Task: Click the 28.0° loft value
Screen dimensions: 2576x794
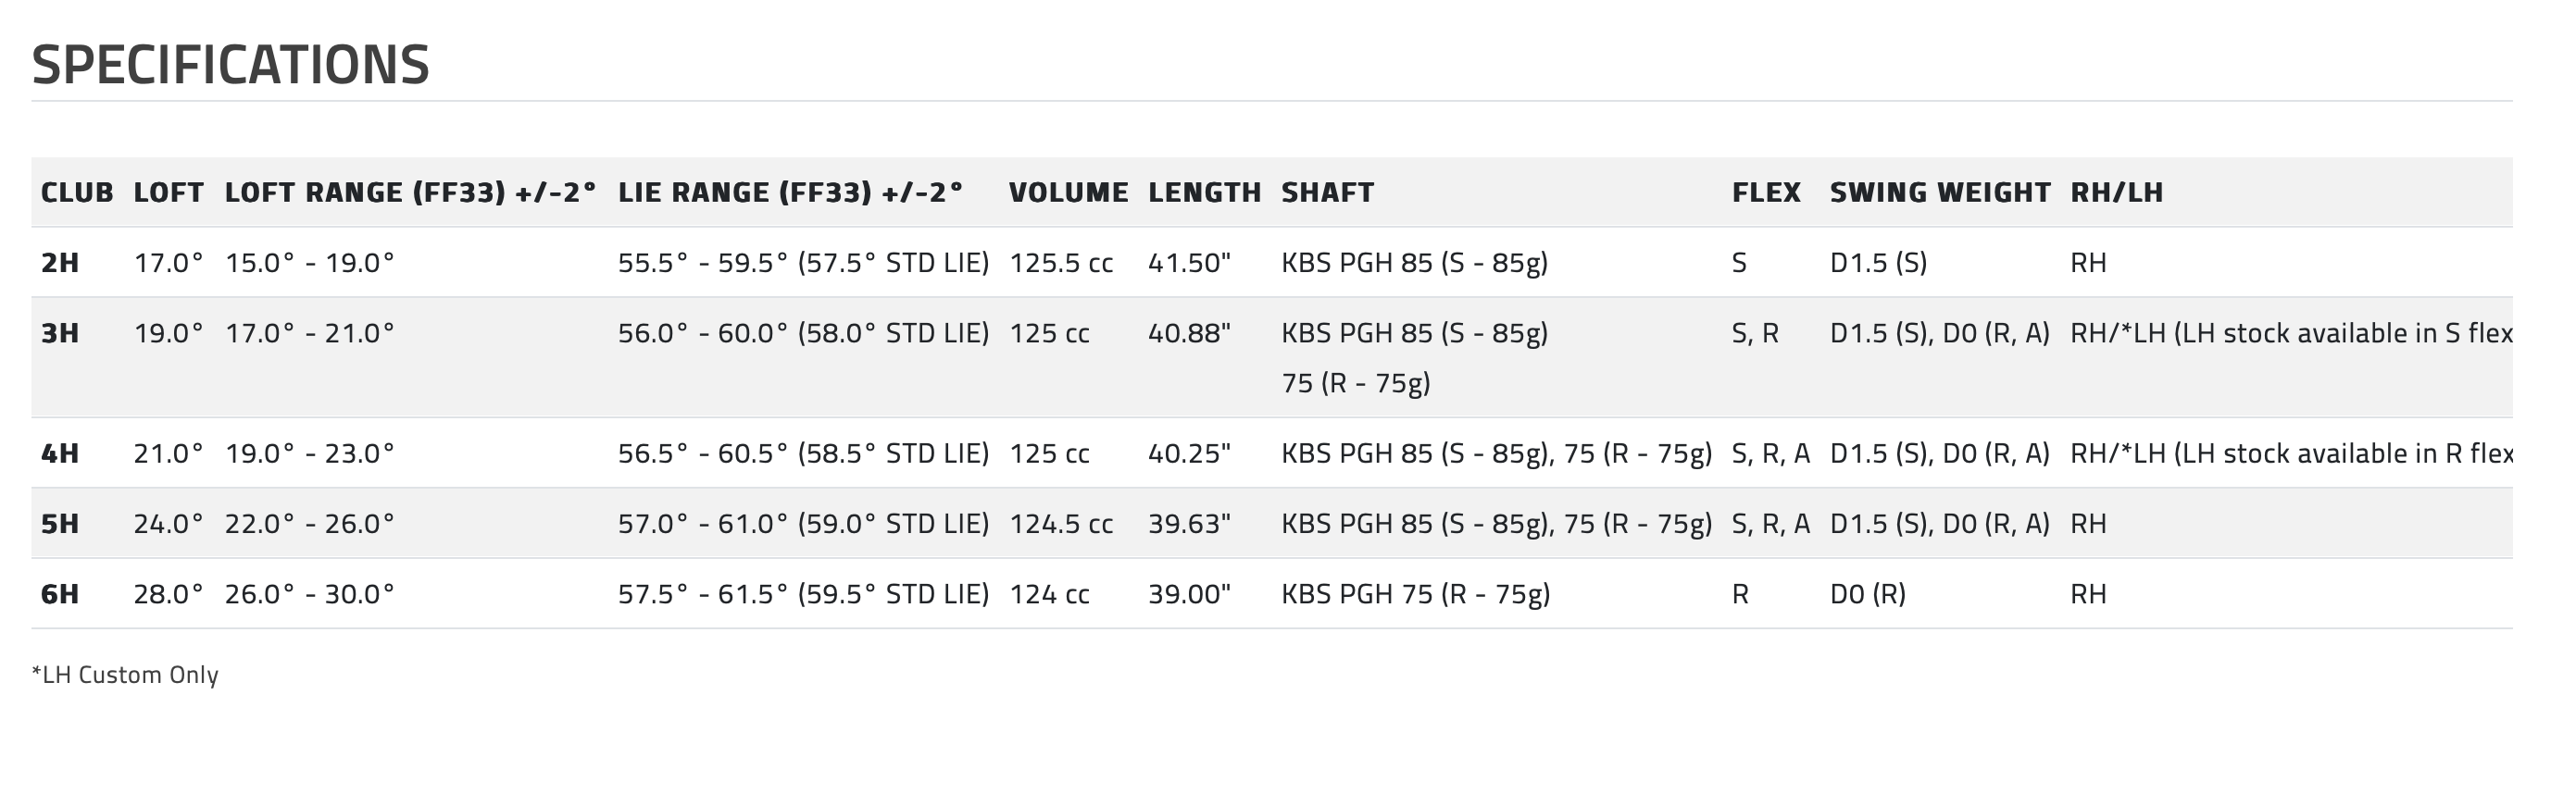Action: 169,594
